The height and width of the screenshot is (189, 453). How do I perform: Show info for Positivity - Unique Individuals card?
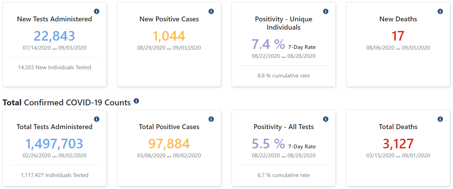[326, 11]
